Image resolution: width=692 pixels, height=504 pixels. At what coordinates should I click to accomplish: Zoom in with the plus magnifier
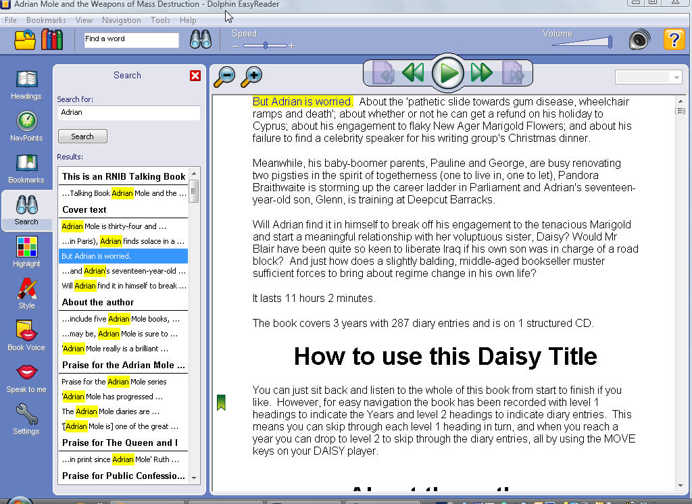coord(251,77)
